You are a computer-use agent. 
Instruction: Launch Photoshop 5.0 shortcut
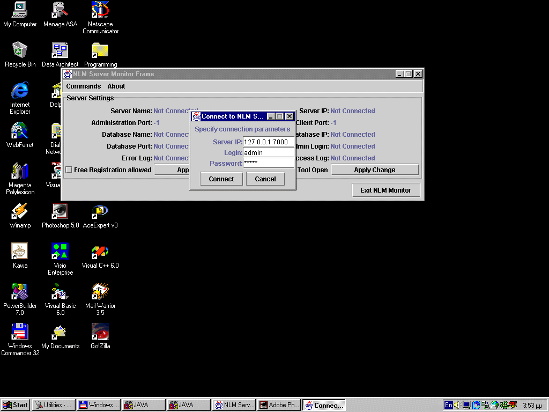[60, 216]
